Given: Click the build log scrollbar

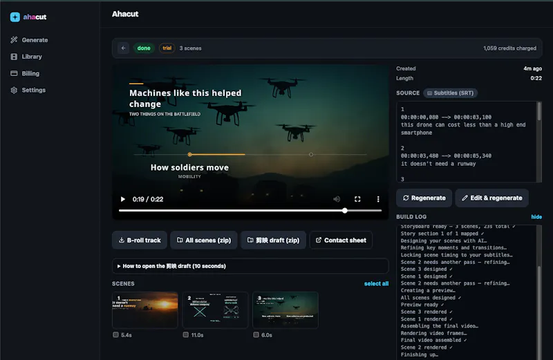Looking at the screenshot, I should pos(539,314).
